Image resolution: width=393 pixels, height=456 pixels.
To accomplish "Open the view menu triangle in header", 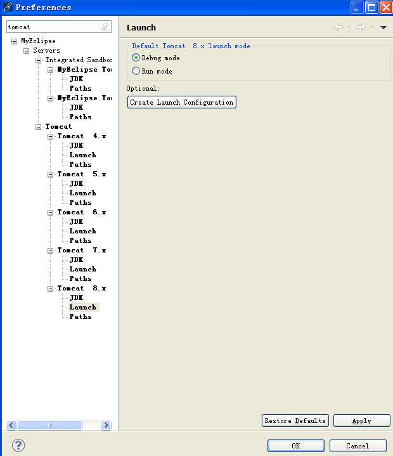I will (x=383, y=28).
